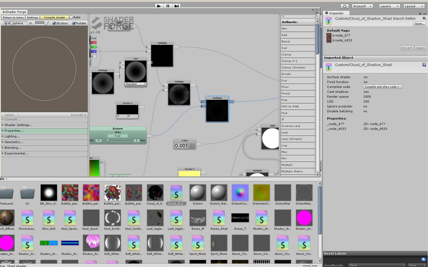Select the Runes_Shad shader asset
The height and width of the screenshot is (267, 428).
[219, 220]
